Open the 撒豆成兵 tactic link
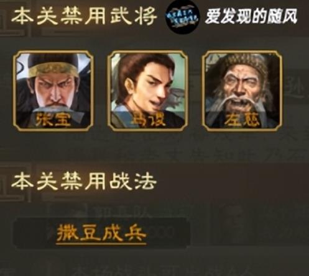This screenshot has width=309, height=276. [101, 233]
